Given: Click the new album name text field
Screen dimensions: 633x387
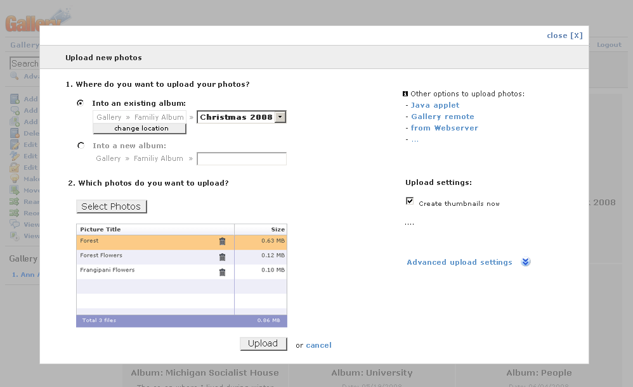Looking at the screenshot, I should tap(242, 159).
